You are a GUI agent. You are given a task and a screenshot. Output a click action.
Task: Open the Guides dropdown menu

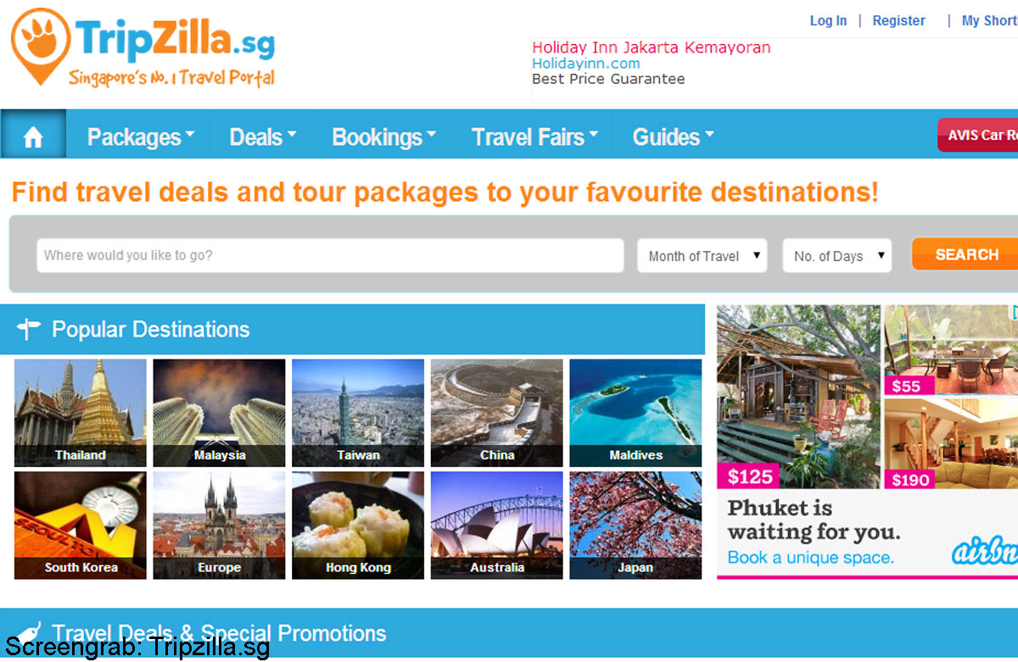[673, 136]
